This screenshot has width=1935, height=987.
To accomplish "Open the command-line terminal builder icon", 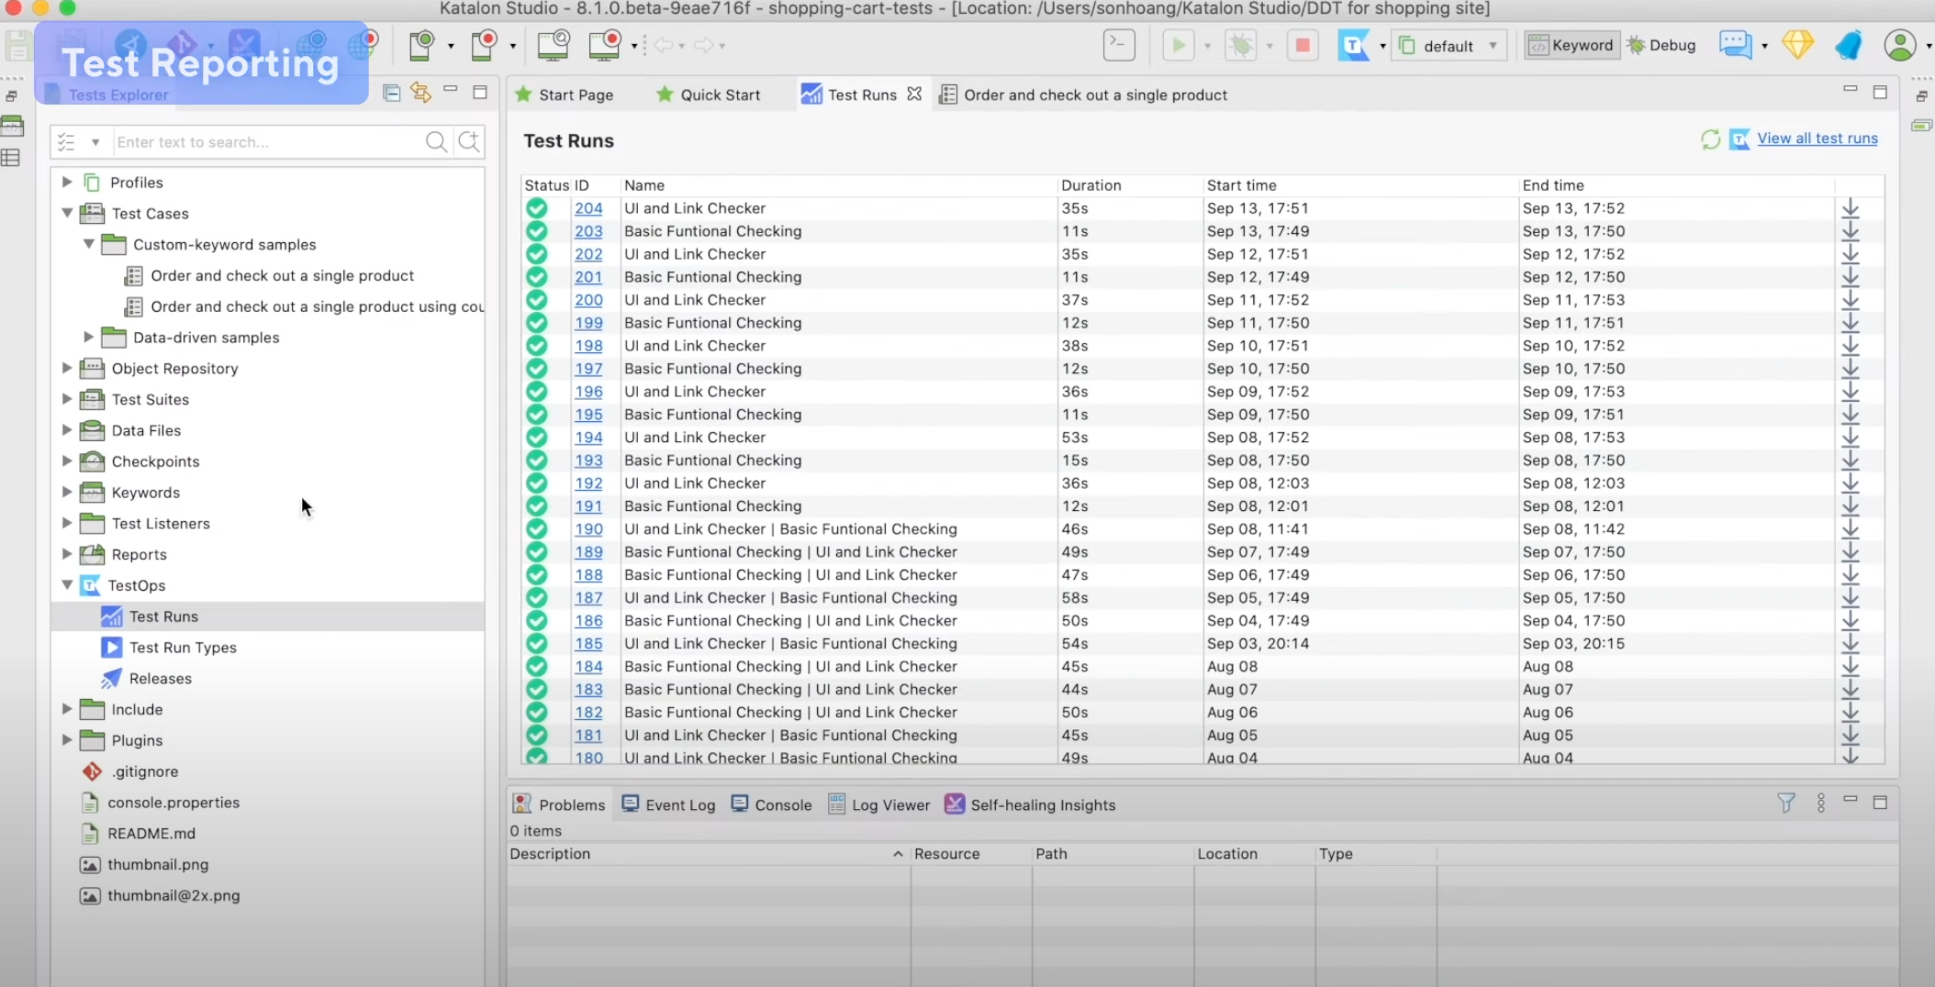I will 1119,45.
